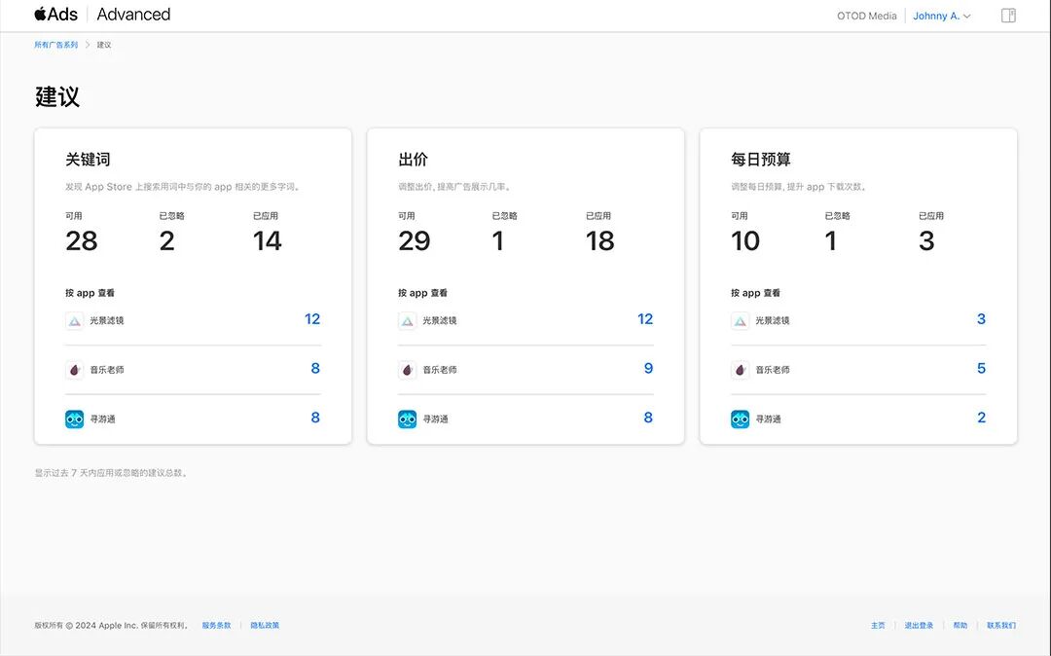Open 12 bid suggestions for 光景滤镜
Viewport: 1051px width, 656px height.
(x=645, y=319)
